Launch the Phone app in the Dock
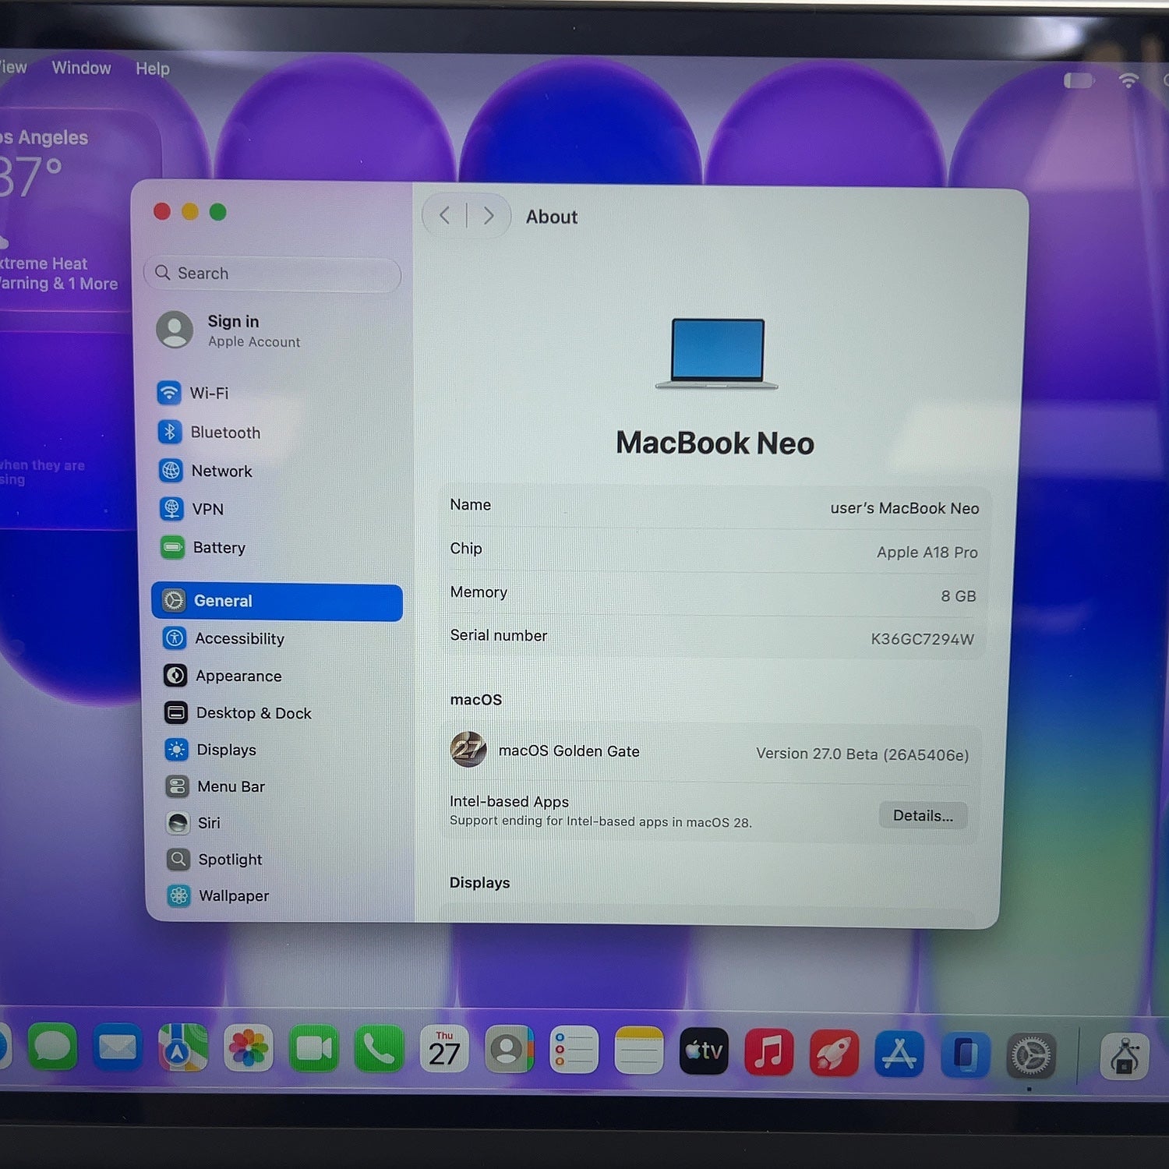Screen dimensions: 1169x1169 [x=380, y=1049]
